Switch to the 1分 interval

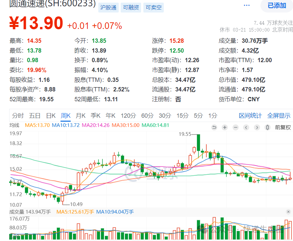coord(213,116)
